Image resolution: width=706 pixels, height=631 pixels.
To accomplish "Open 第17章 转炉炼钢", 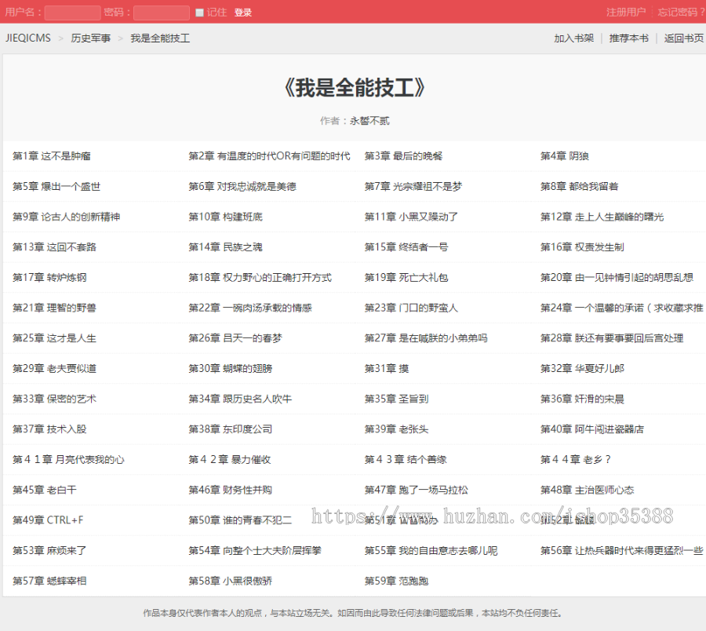I will (49, 277).
